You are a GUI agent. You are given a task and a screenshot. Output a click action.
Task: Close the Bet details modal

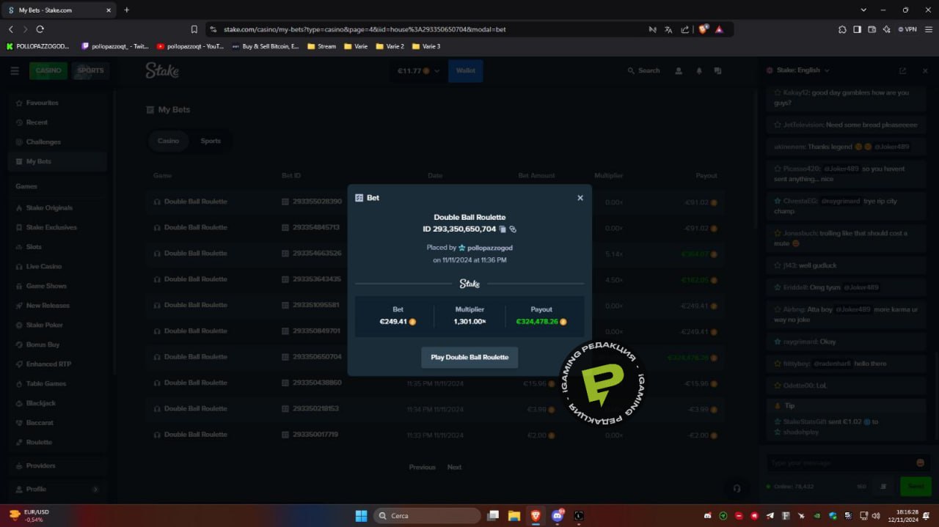click(580, 198)
